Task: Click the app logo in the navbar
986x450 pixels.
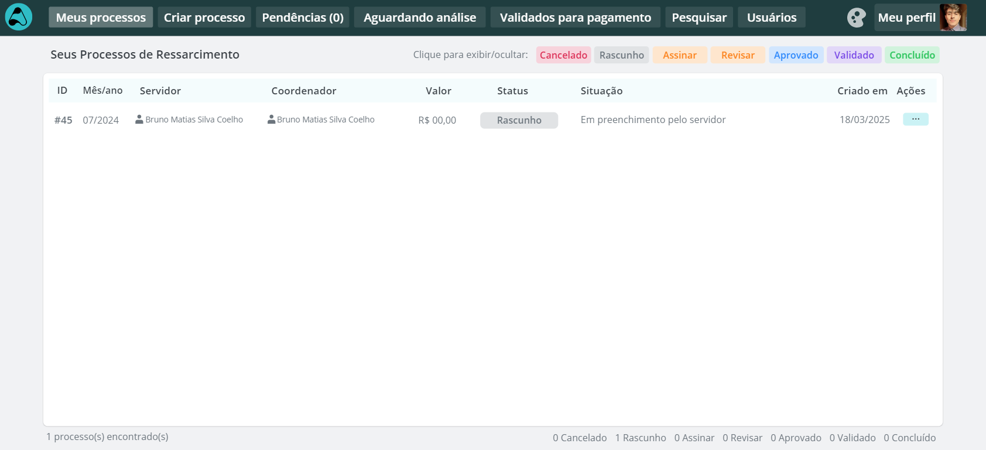Action: [19, 18]
